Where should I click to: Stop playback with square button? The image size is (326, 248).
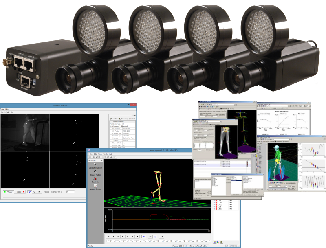coord(123,237)
